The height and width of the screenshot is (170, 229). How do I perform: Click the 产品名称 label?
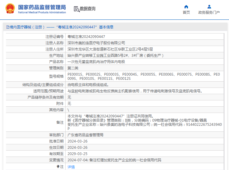56,62
